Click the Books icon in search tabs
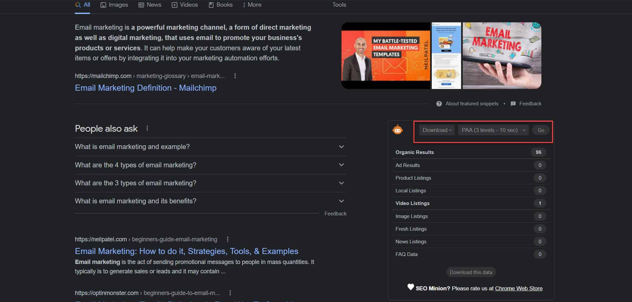632x302 pixels. point(211,5)
